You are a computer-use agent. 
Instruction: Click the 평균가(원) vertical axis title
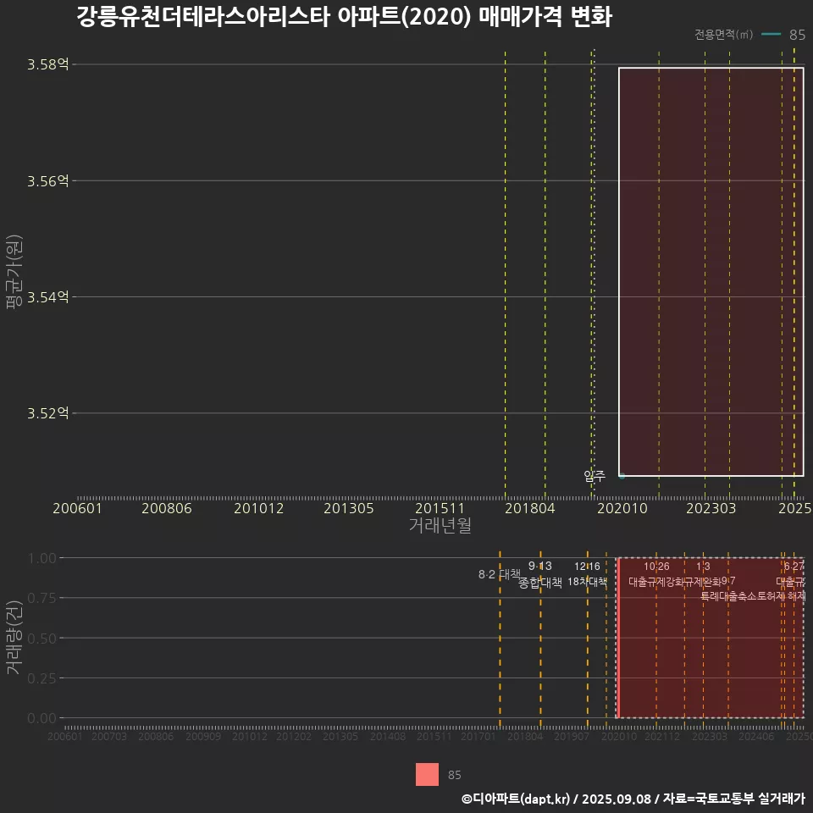(14, 272)
